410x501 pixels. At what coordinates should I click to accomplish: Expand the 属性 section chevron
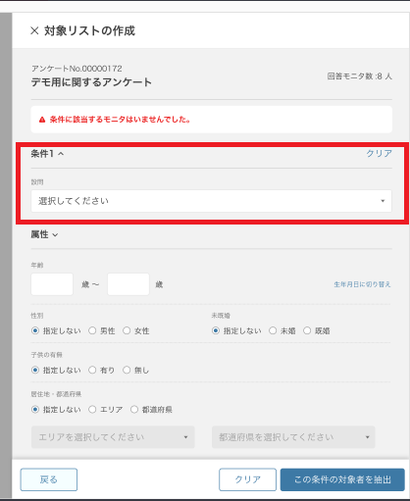point(55,235)
